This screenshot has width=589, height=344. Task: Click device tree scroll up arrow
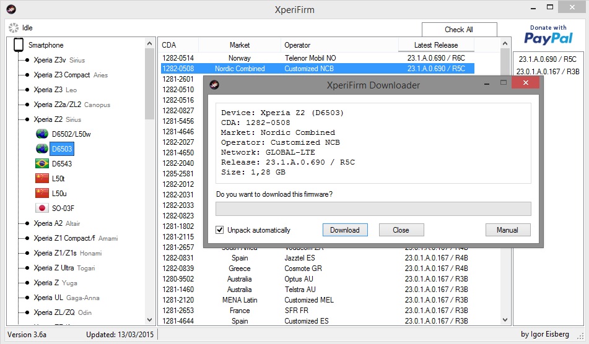pyautogui.click(x=149, y=43)
